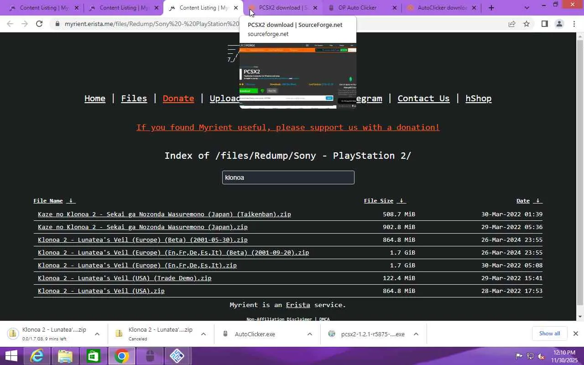Screen dimensions: 584x365
Task: Click the volume icon in system tray
Action: (x=541, y=356)
